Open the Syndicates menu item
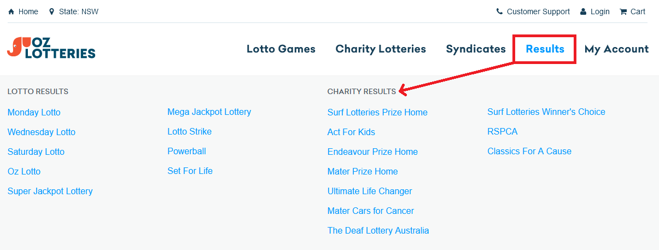 pos(476,49)
